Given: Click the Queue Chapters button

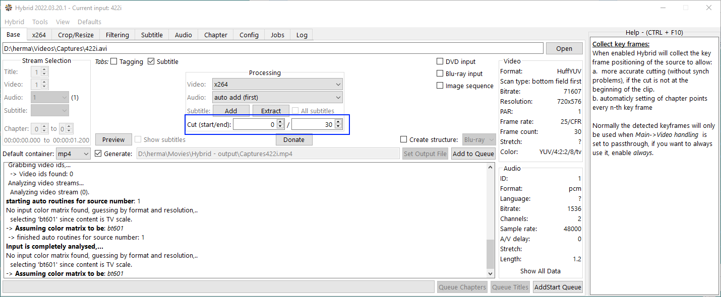Looking at the screenshot, I should point(462,287).
